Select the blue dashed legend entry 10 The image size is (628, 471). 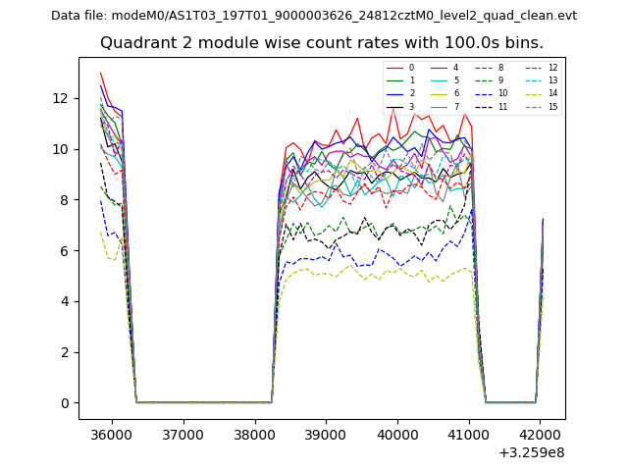click(485, 93)
